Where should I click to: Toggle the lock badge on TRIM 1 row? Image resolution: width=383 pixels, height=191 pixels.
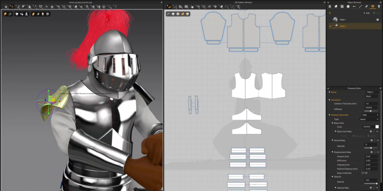[377, 19]
